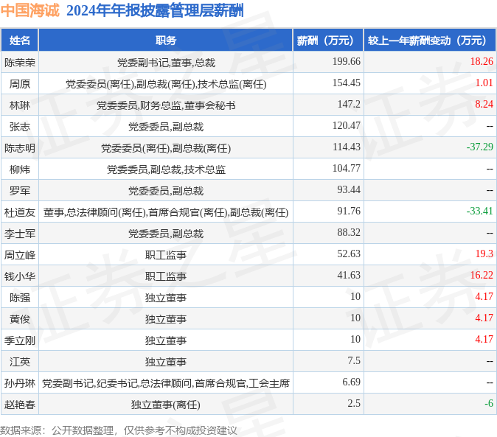Select the salary value 154.45

pos(346,83)
